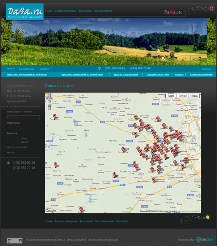This screenshot has width=217, height=246.
Task: Click the maxstyle logo in footer
Action: (205, 239)
